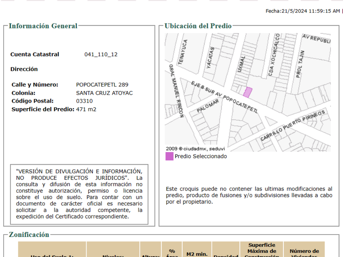343x257 pixels.
Task: Click the SANTA CRUZ ATOYAC colonia value
Action: click(104, 93)
